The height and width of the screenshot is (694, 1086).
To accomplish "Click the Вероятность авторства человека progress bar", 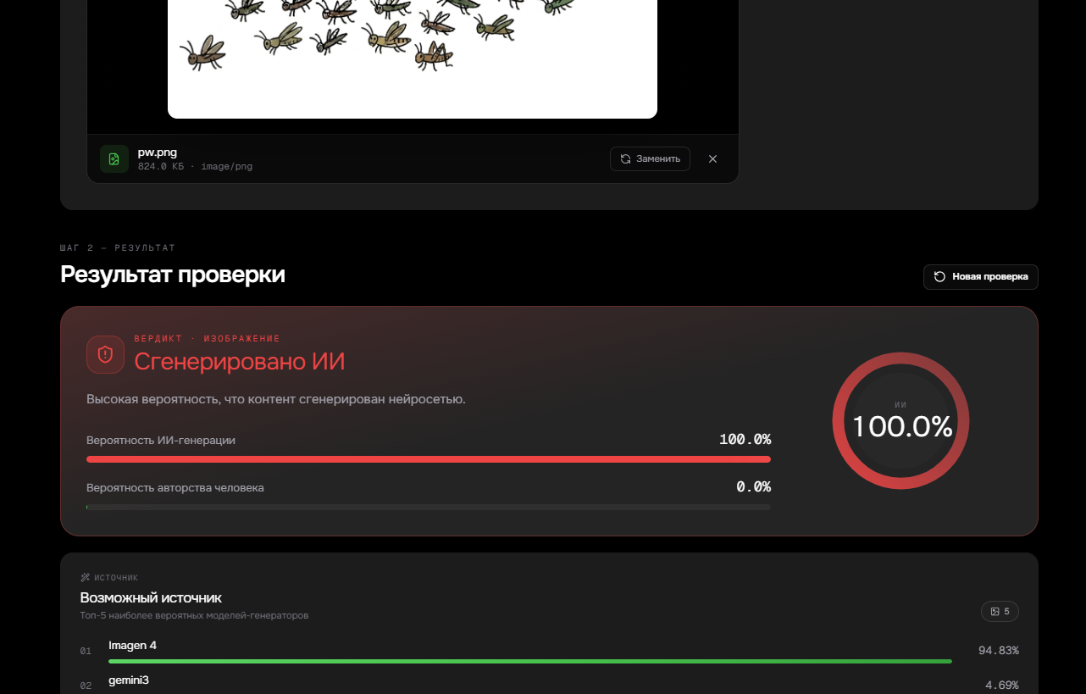I will (x=429, y=507).
